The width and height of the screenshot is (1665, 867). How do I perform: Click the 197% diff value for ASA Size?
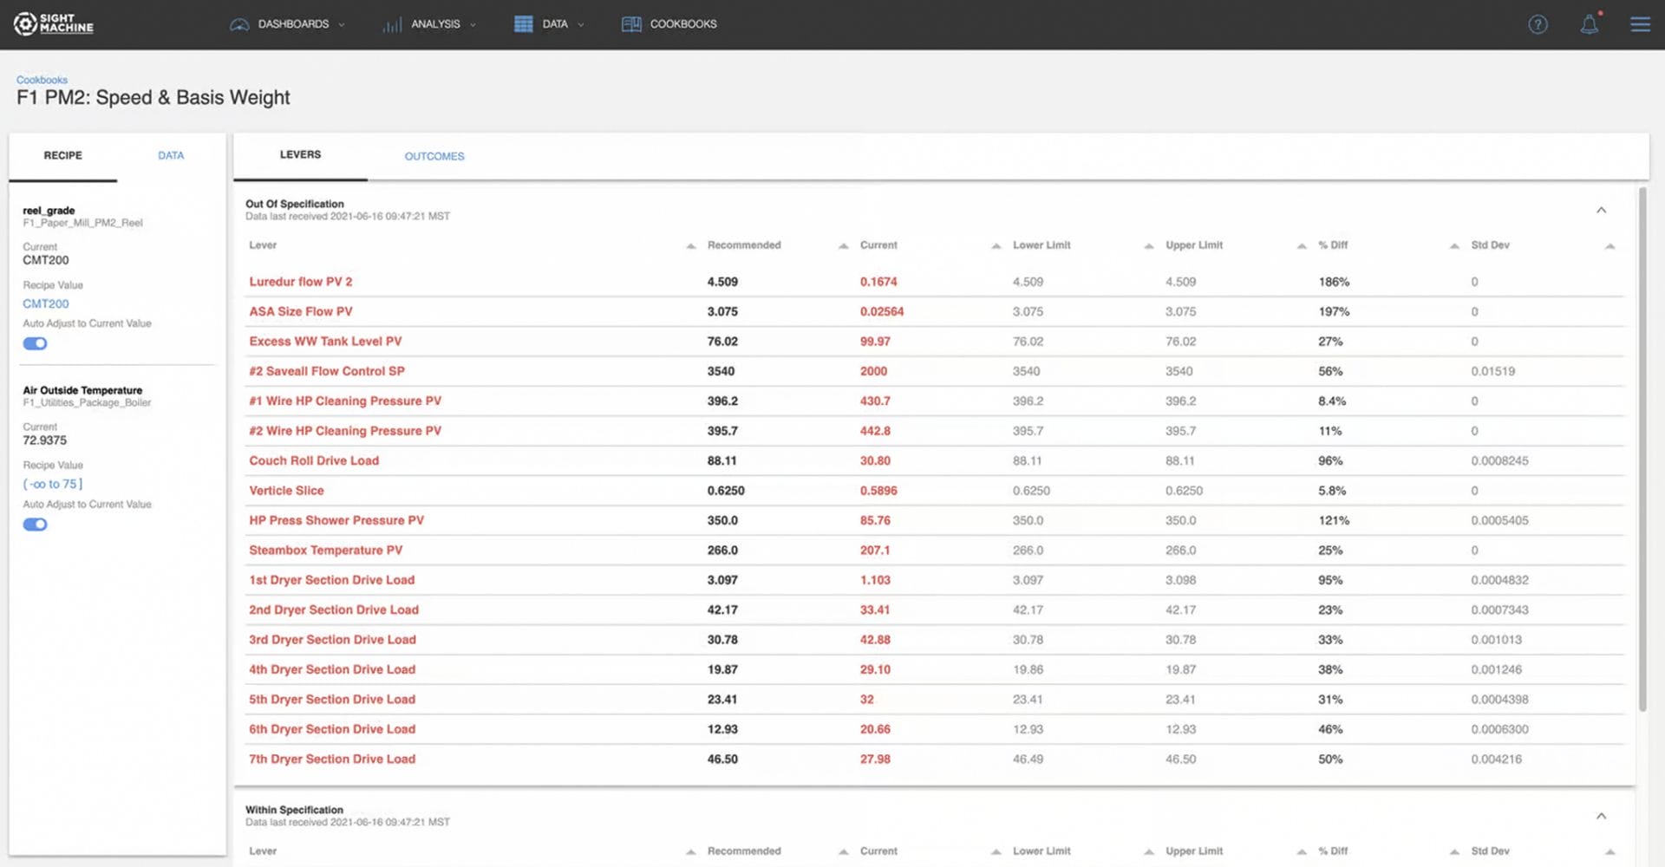1334,311
